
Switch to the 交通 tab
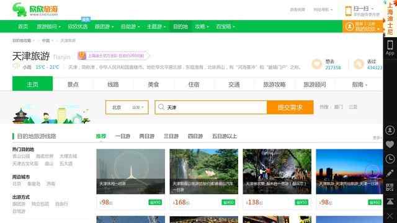point(234,84)
